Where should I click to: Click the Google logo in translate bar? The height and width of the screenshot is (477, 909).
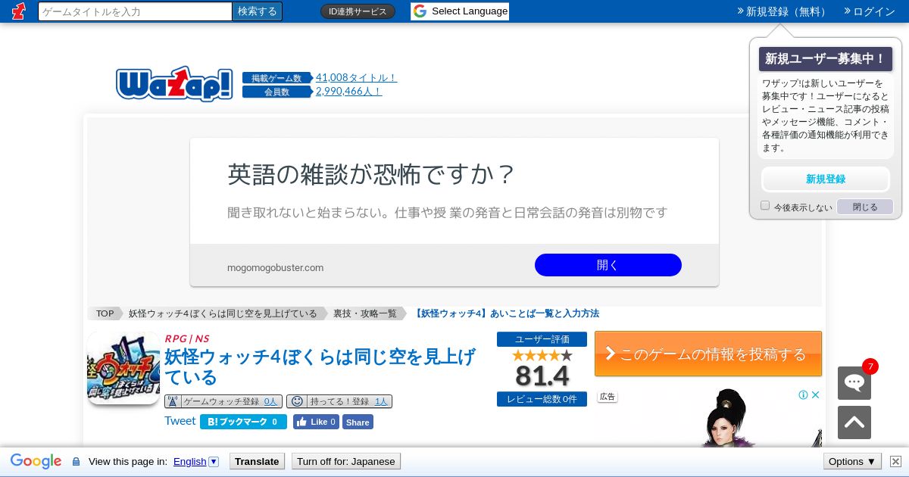(36, 461)
